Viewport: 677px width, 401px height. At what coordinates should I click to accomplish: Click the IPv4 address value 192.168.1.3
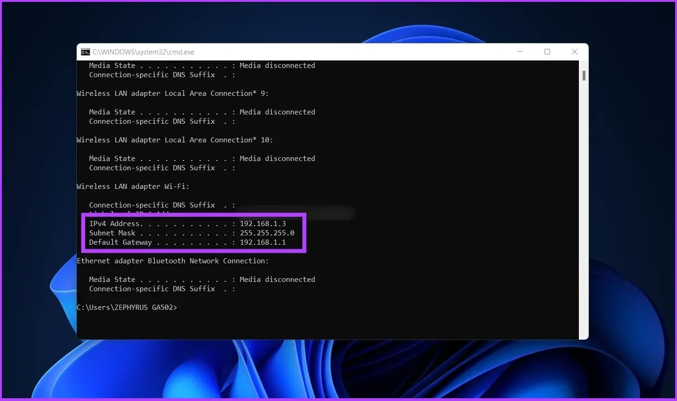pyautogui.click(x=262, y=224)
